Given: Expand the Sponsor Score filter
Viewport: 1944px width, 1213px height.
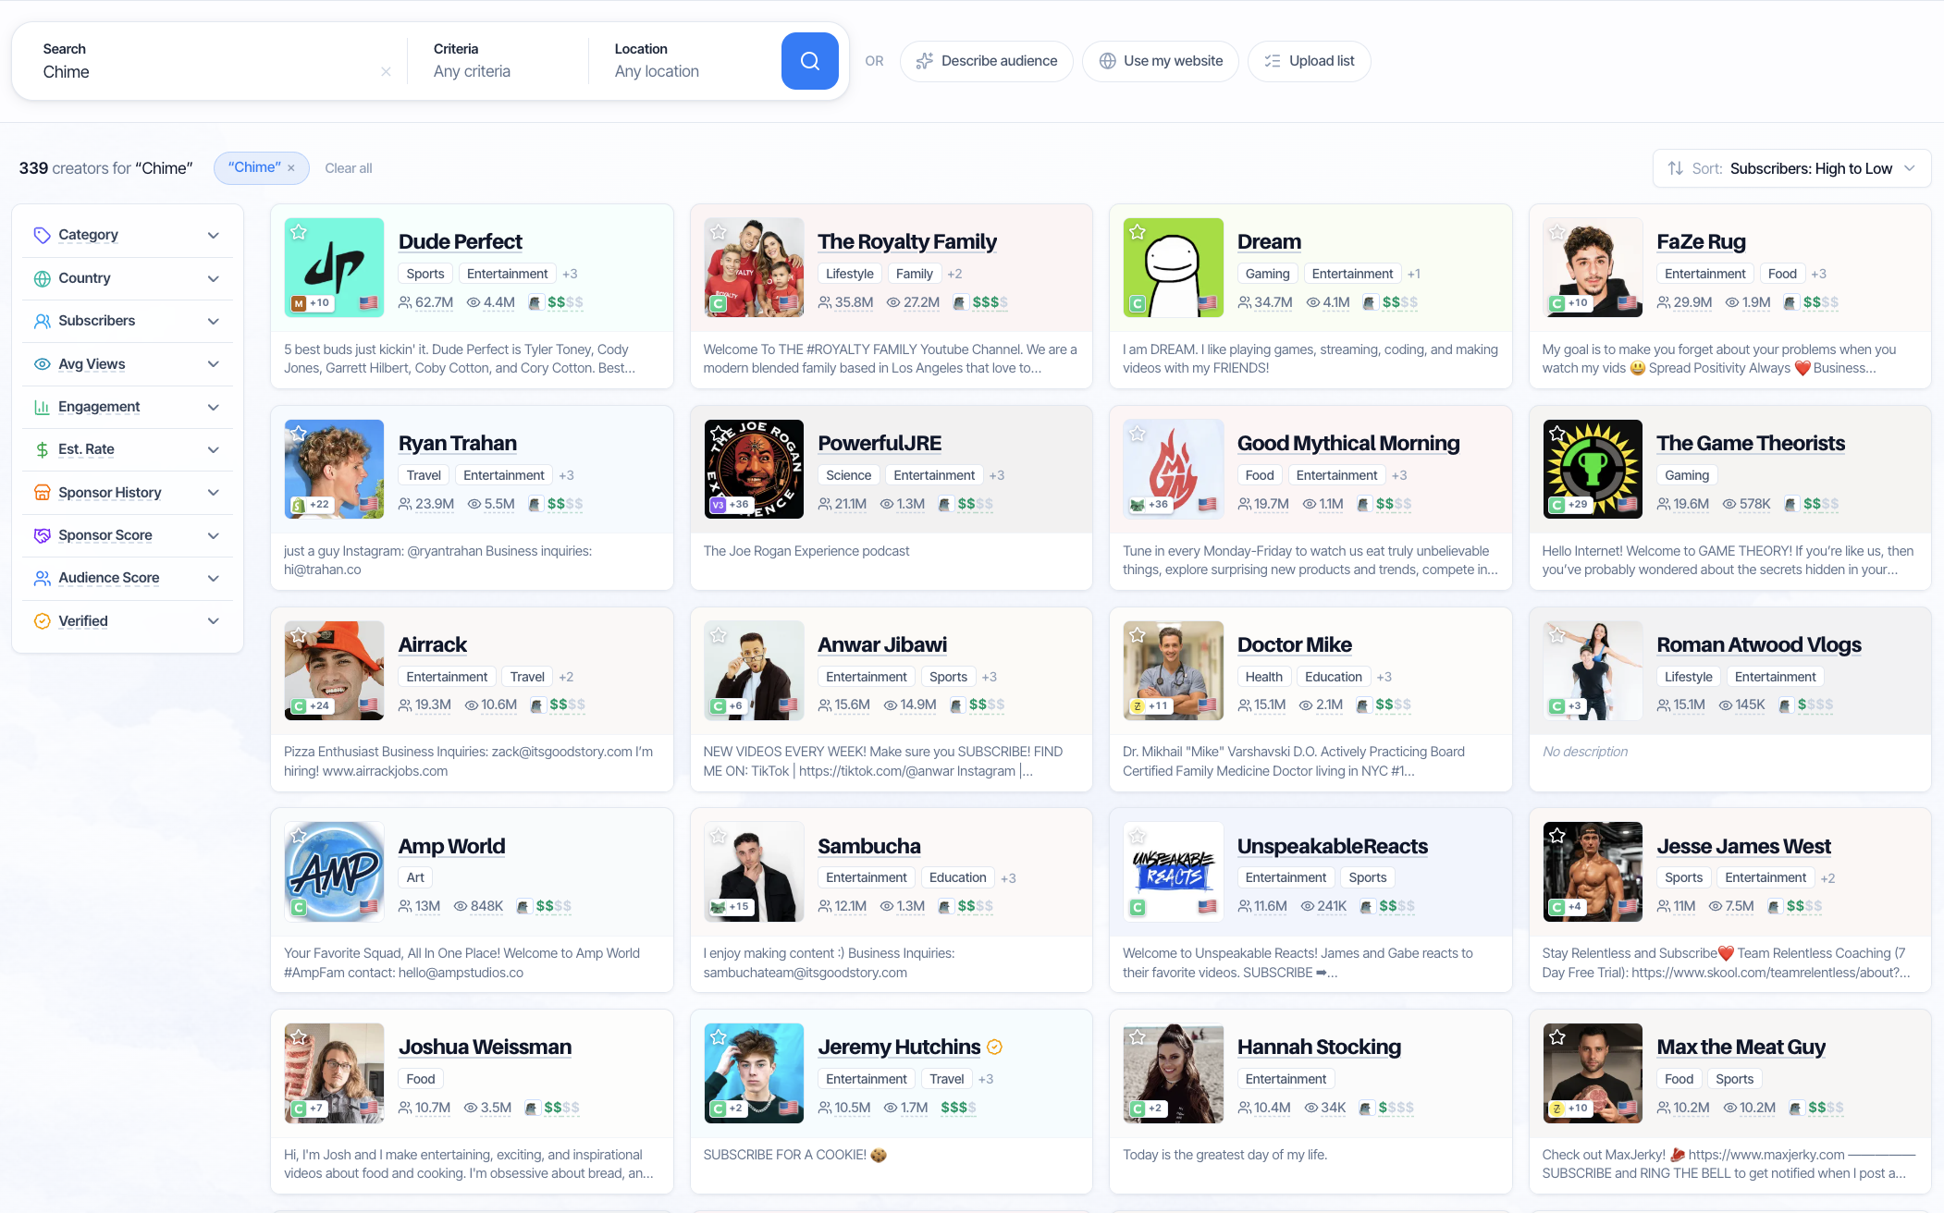Looking at the screenshot, I should tap(128, 535).
